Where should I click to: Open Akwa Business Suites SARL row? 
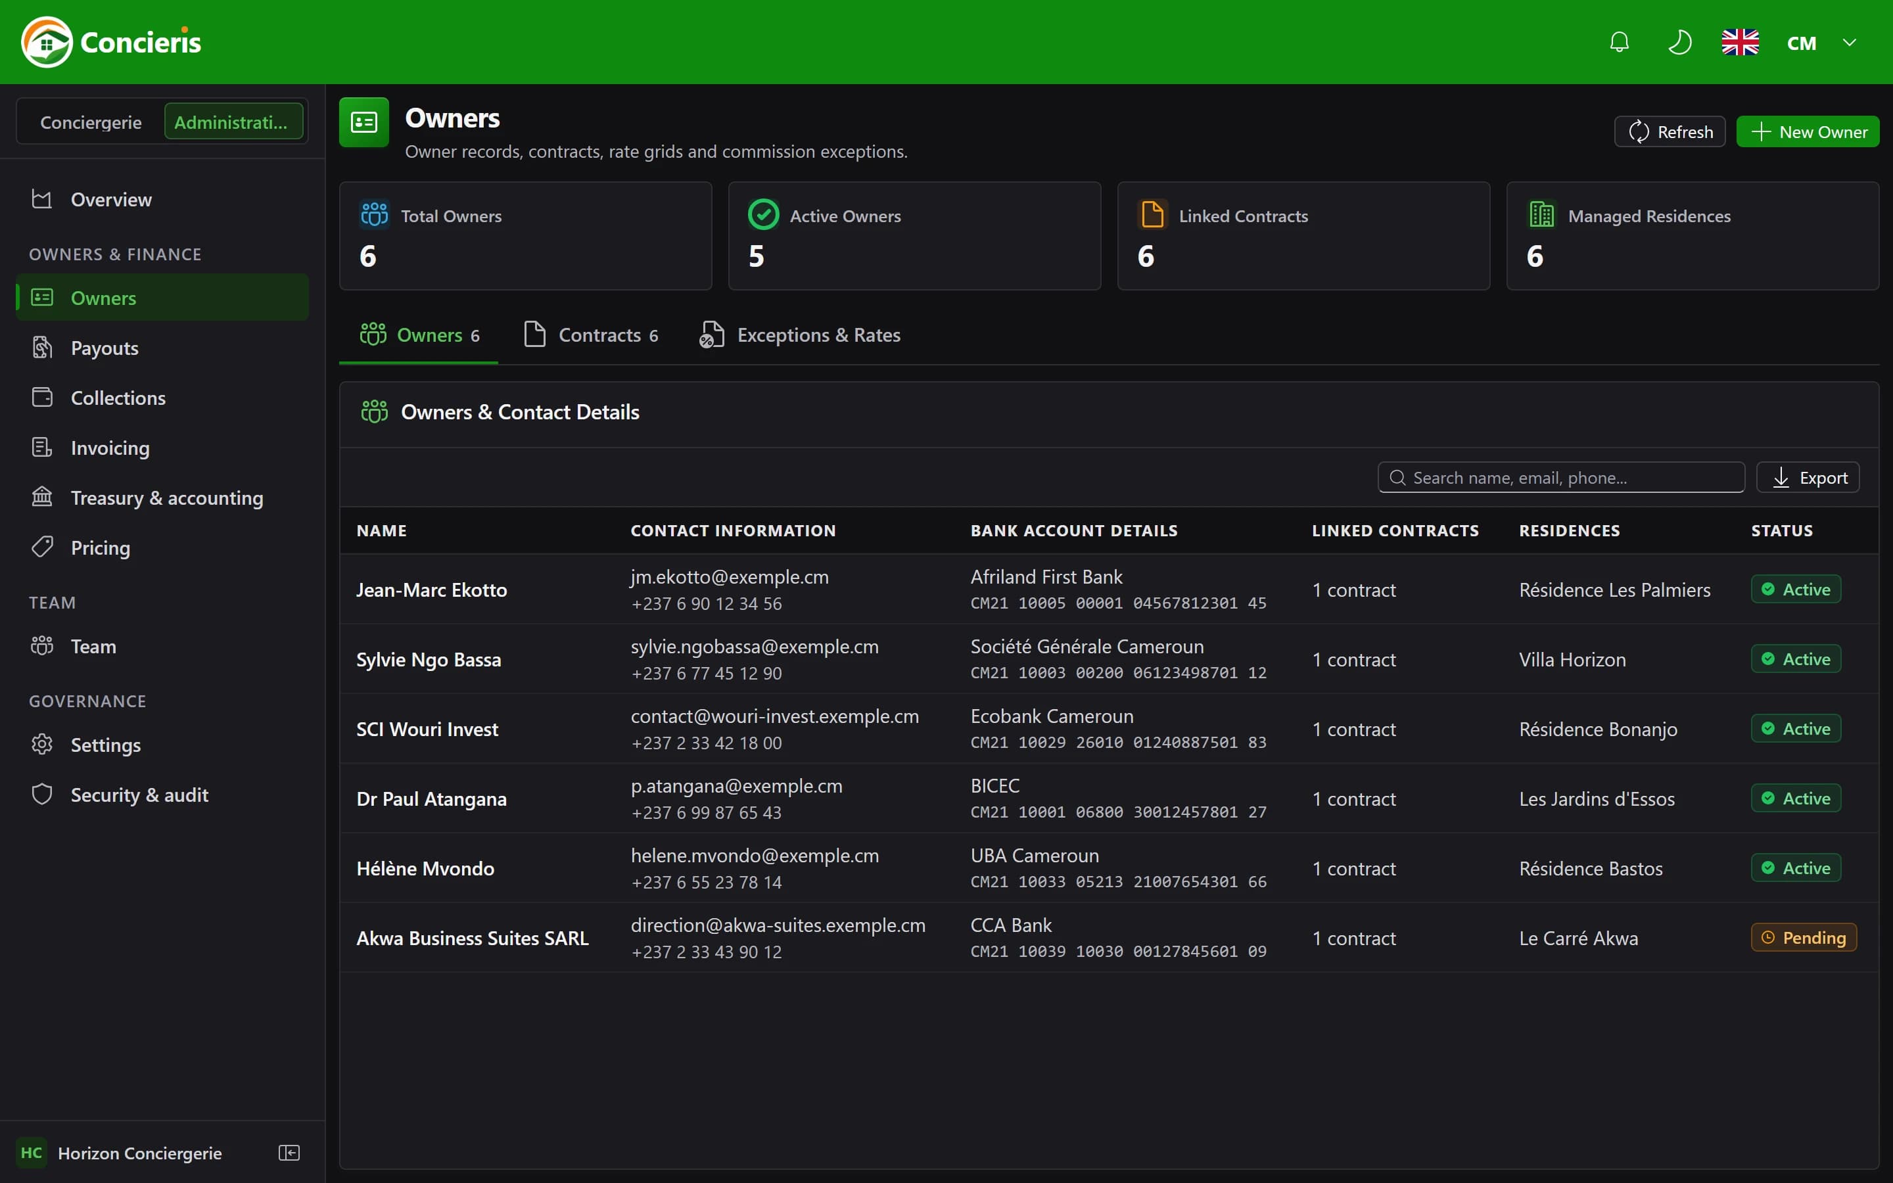[1110, 937]
